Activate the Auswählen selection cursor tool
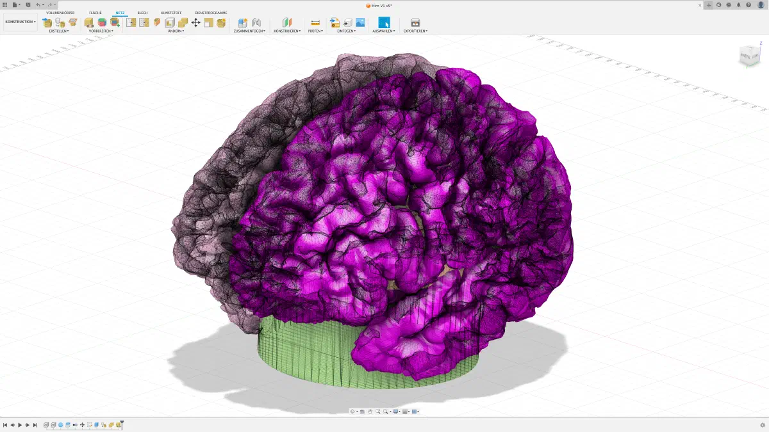The height and width of the screenshot is (432, 769). tap(384, 22)
